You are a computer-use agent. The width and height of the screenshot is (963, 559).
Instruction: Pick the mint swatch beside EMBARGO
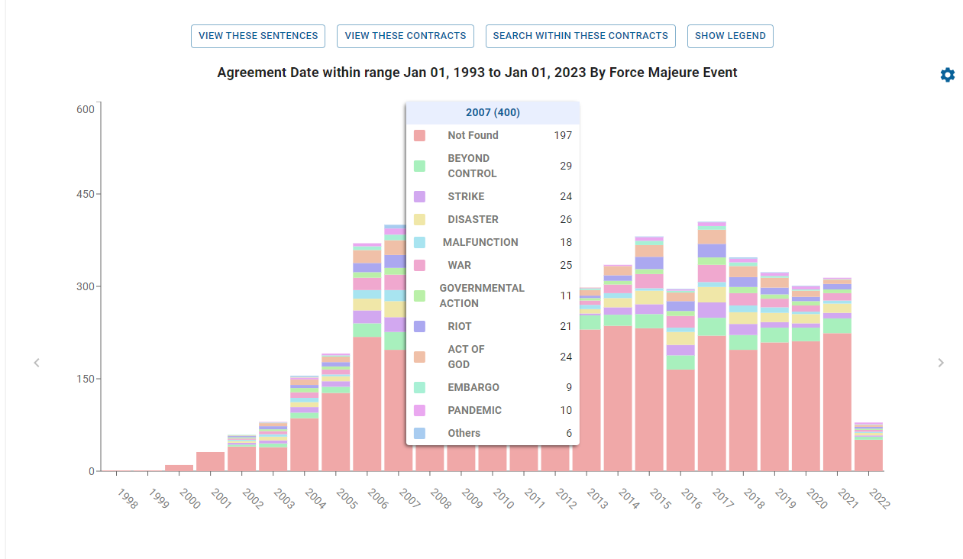(419, 387)
